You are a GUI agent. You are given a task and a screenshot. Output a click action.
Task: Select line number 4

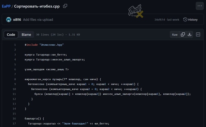[15, 60]
